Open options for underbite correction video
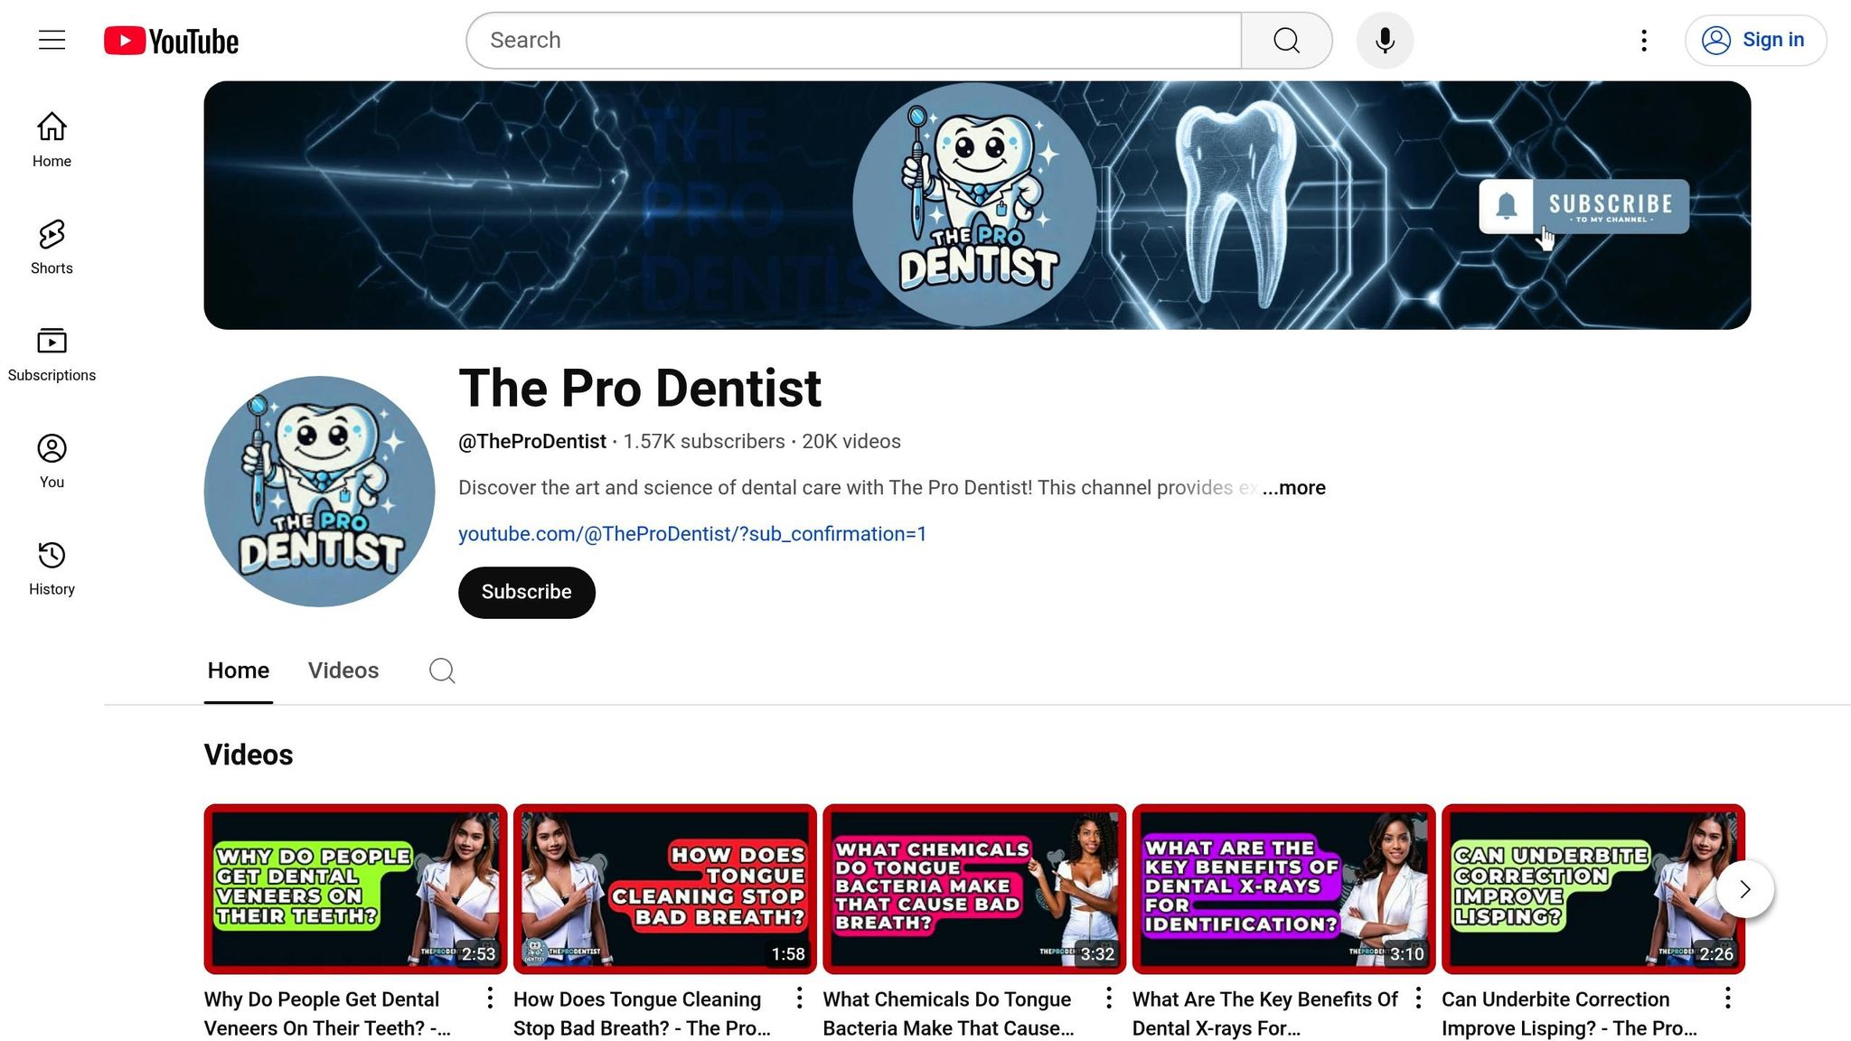1851x1041 pixels. coord(1728,998)
